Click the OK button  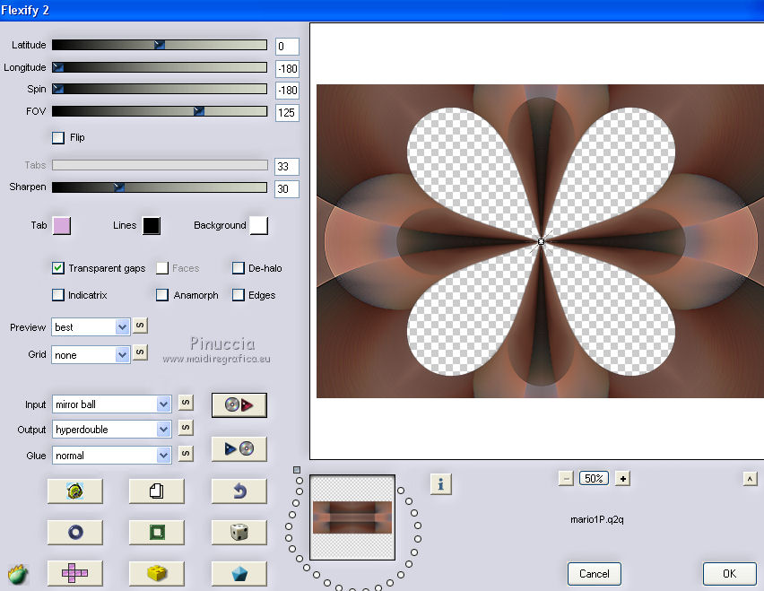coord(729,573)
